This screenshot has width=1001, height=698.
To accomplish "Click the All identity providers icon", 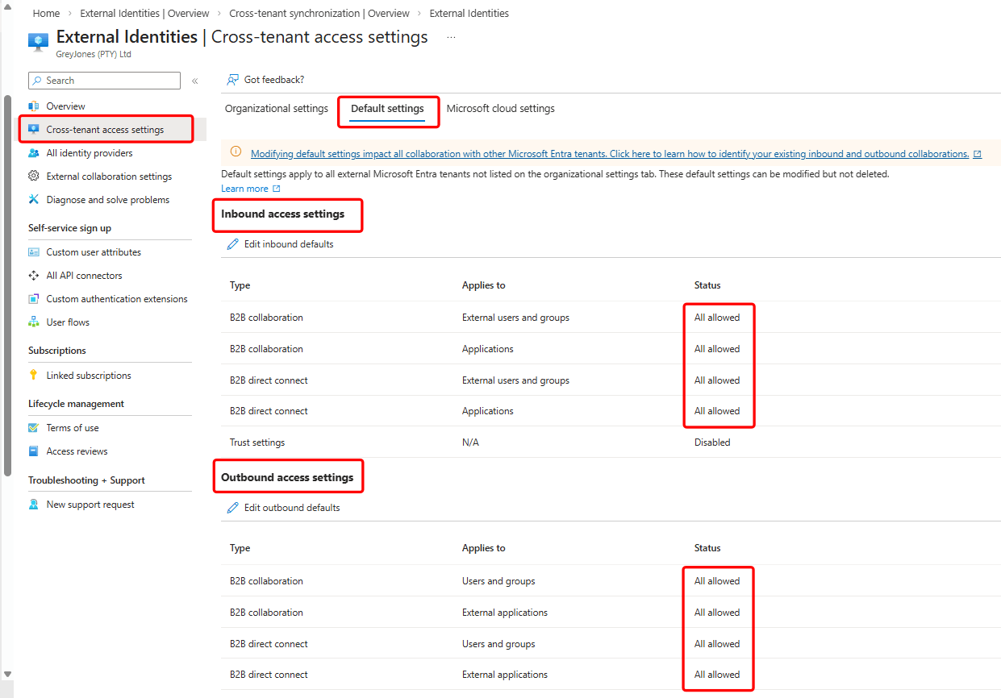I will [x=34, y=153].
